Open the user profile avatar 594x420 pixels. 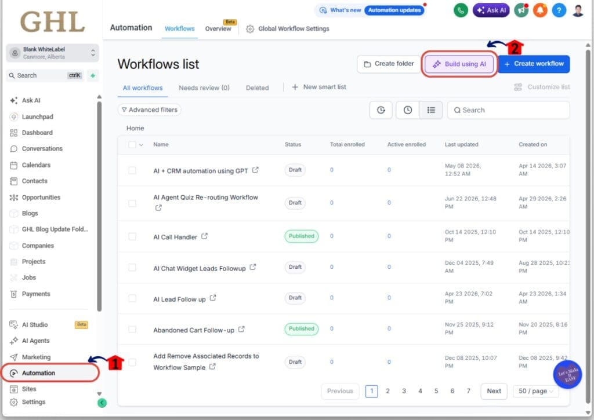point(578,10)
